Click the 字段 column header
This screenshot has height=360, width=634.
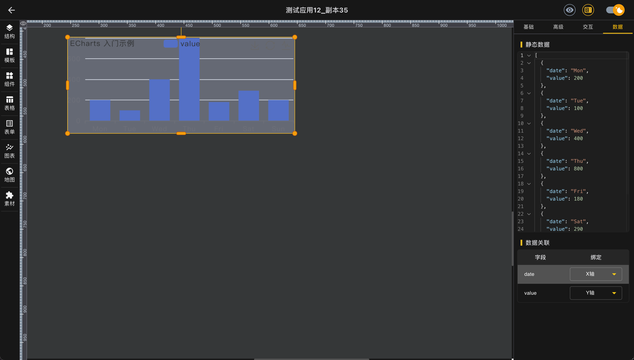click(x=540, y=257)
